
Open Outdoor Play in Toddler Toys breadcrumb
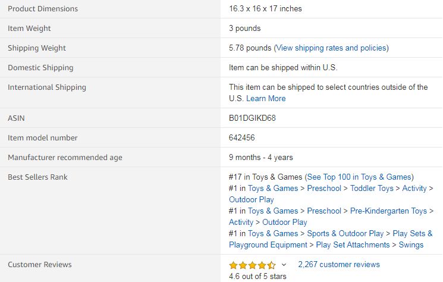click(x=252, y=199)
